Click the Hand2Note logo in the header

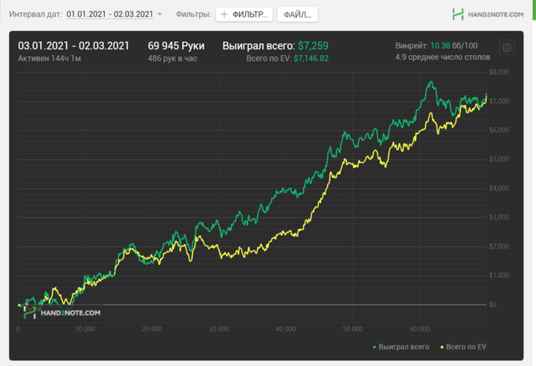[x=488, y=15]
